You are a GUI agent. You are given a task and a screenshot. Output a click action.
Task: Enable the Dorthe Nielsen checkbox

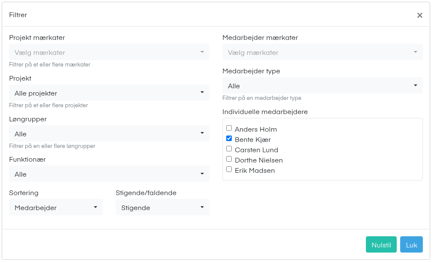click(x=229, y=159)
